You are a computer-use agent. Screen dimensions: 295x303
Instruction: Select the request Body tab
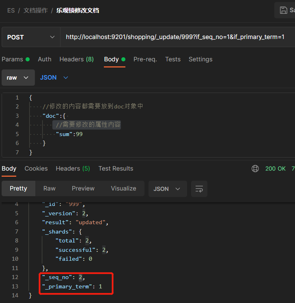coord(115,59)
